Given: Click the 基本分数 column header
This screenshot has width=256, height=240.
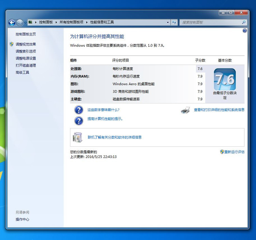Looking at the screenshot, I should tap(225, 60).
